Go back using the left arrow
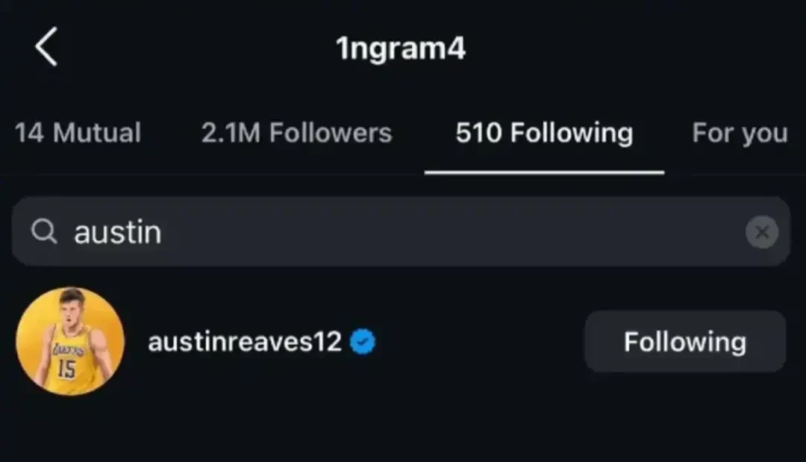The image size is (806, 462). click(x=46, y=47)
